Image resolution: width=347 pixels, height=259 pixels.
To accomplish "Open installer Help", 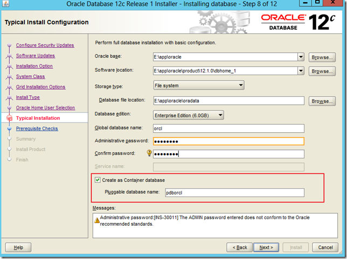I will coord(18,247).
